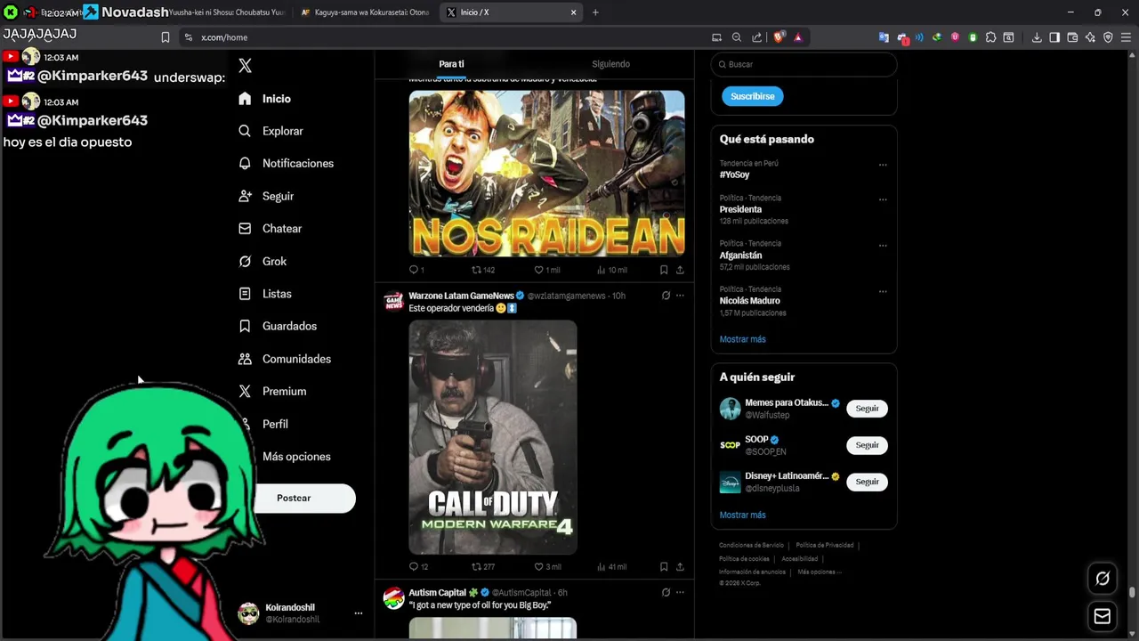
Task: Open more options for Afganistán trend
Action: [883, 246]
